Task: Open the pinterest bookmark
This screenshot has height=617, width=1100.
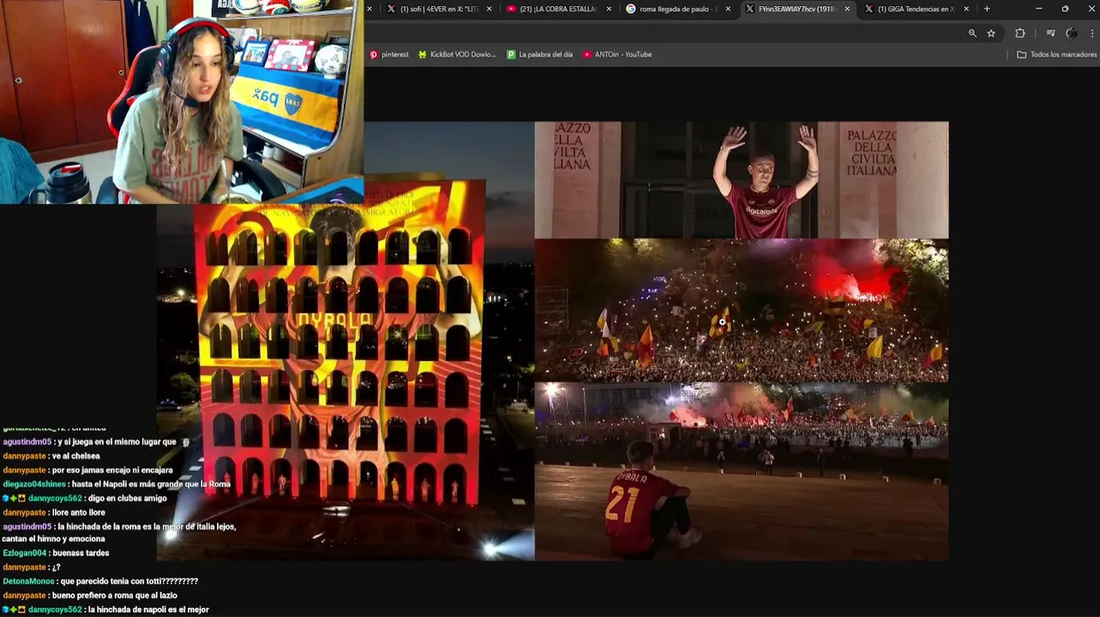Action: [388, 54]
